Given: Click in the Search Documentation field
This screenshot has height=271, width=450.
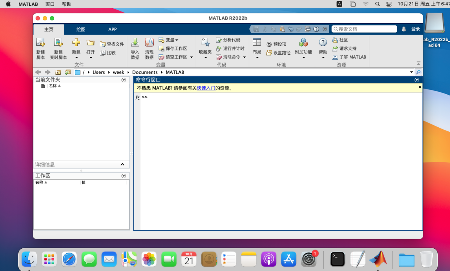Looking at the screenshot, I should coord(364,29).
